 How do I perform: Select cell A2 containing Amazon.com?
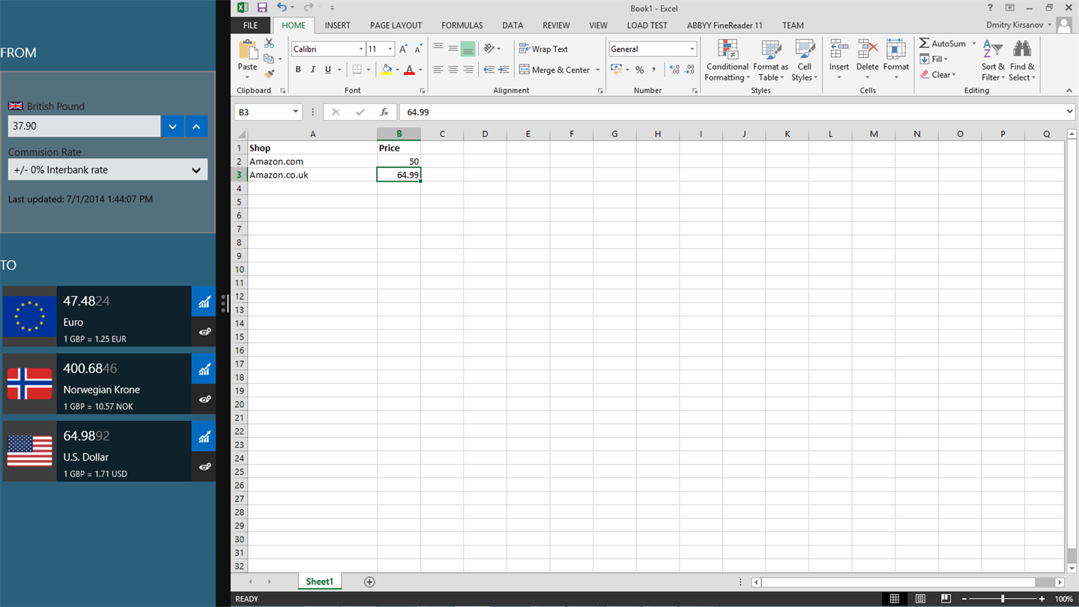[x=312, y=161]
